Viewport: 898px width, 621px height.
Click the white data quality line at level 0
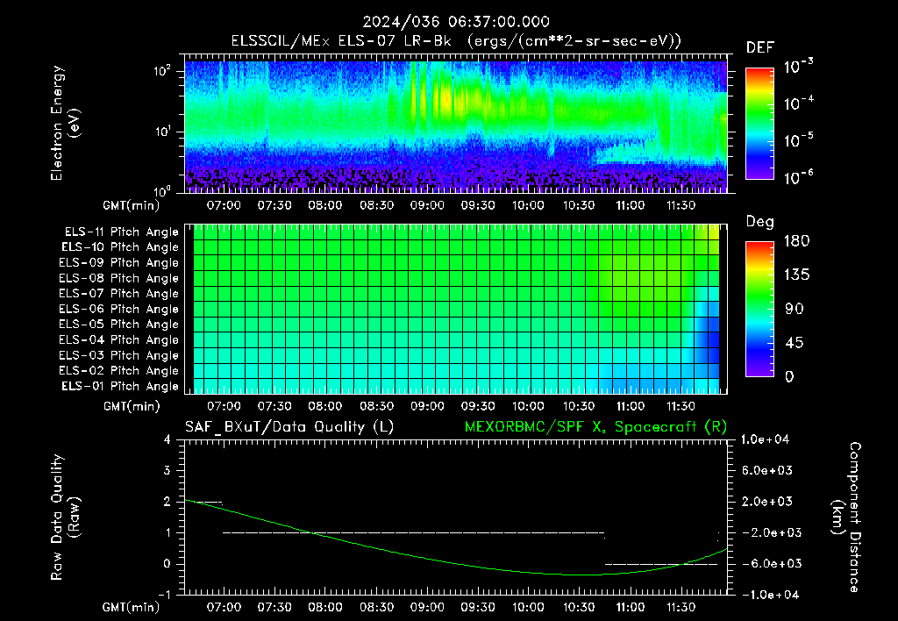pyautogui.click(x=661, y=564)
